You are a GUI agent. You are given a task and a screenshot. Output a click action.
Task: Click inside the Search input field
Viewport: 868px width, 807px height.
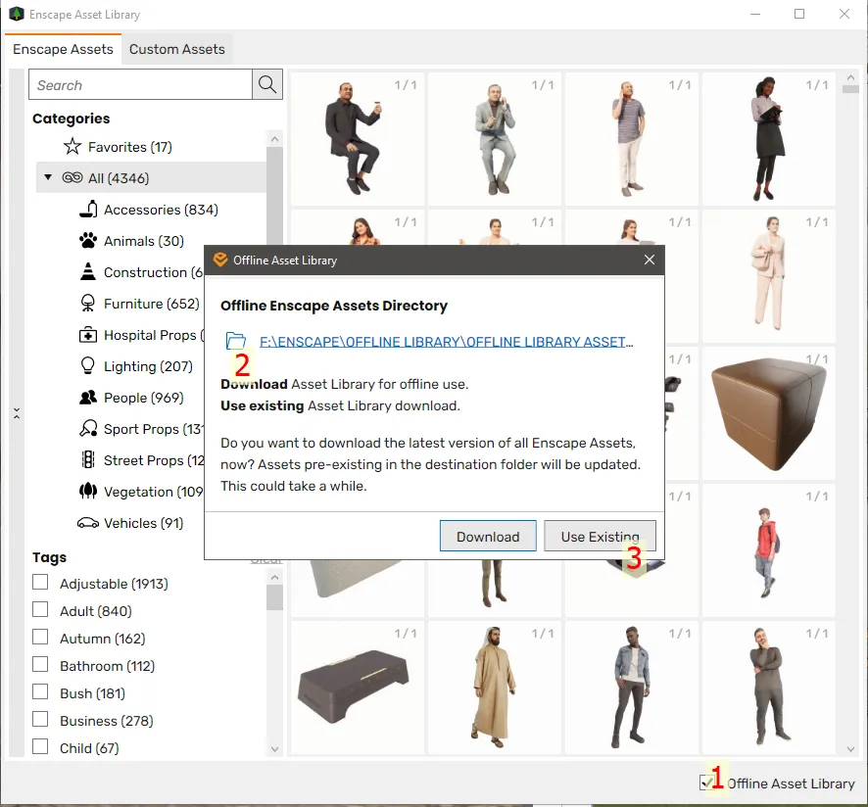[x=140, y=85]
